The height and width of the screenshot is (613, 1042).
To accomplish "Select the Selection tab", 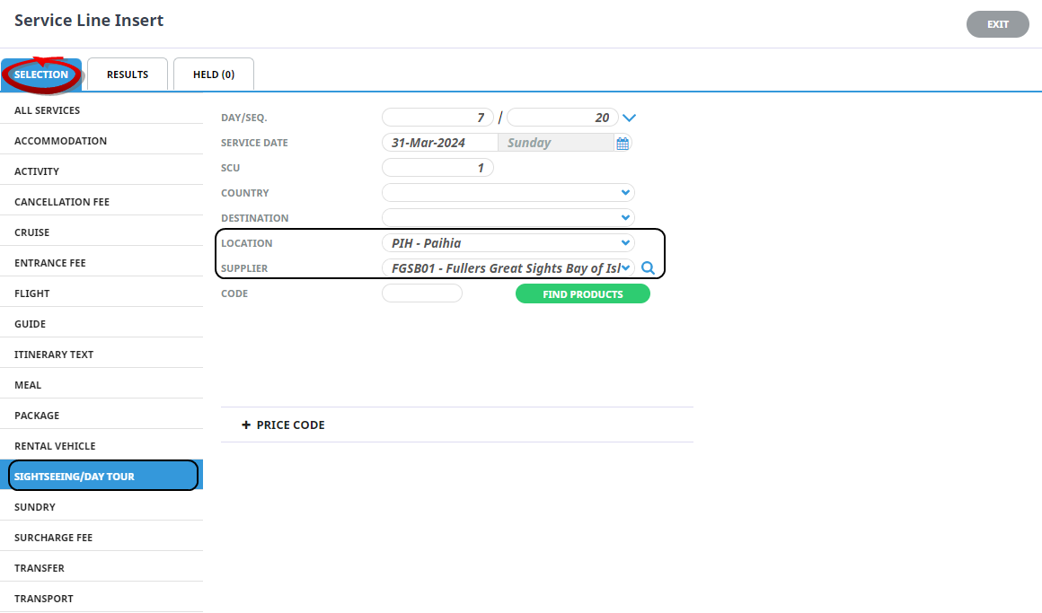I will pyautogui.click(x=41, y=74).
